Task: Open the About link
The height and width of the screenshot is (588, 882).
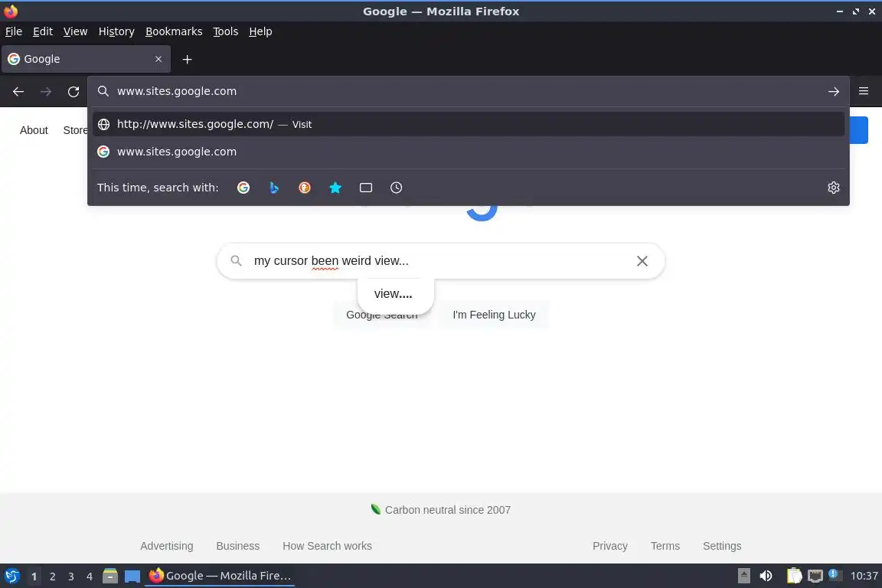Action: 34,131
